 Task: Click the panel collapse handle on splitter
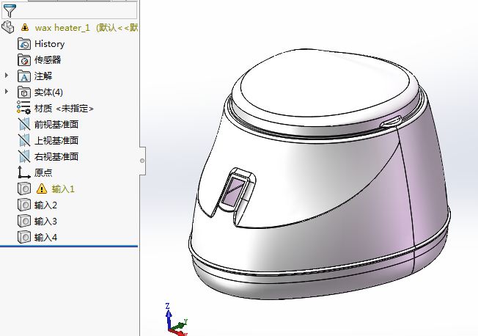coord(142,161)
